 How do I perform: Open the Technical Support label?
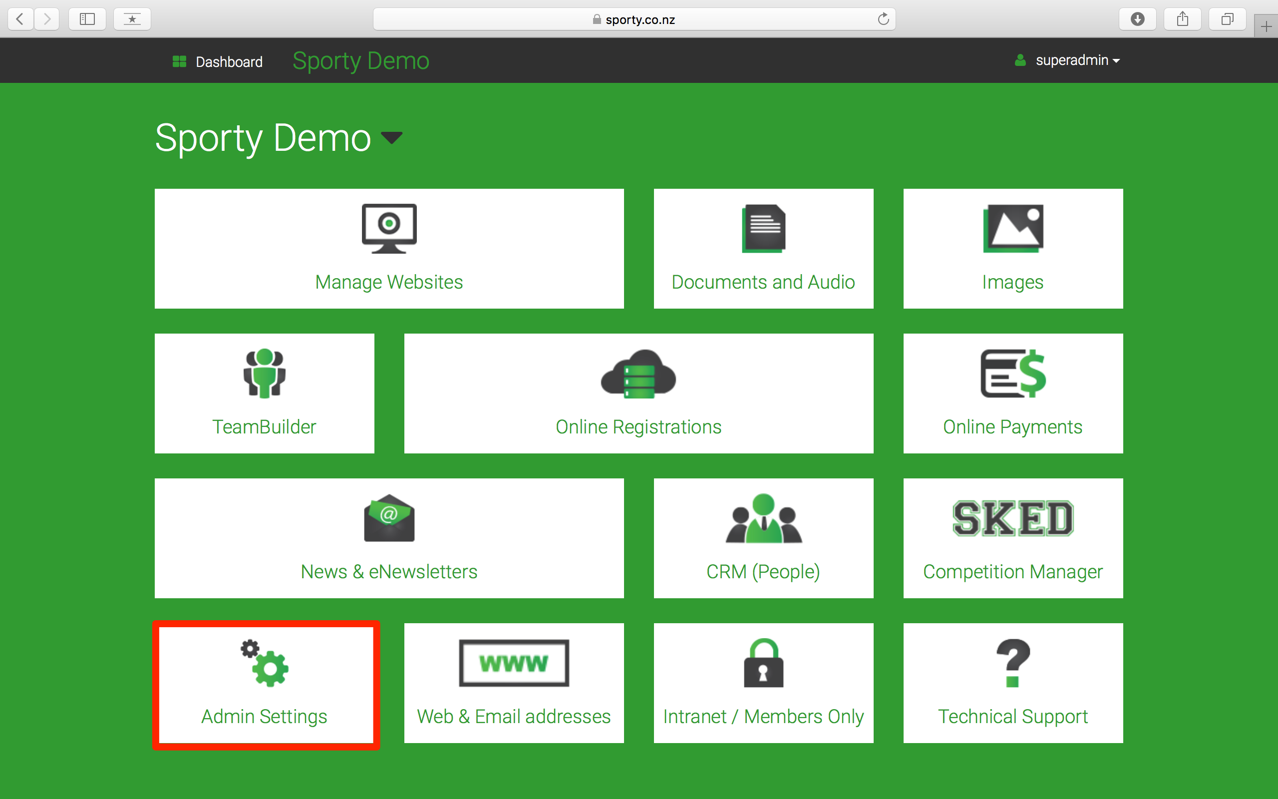1013,717
